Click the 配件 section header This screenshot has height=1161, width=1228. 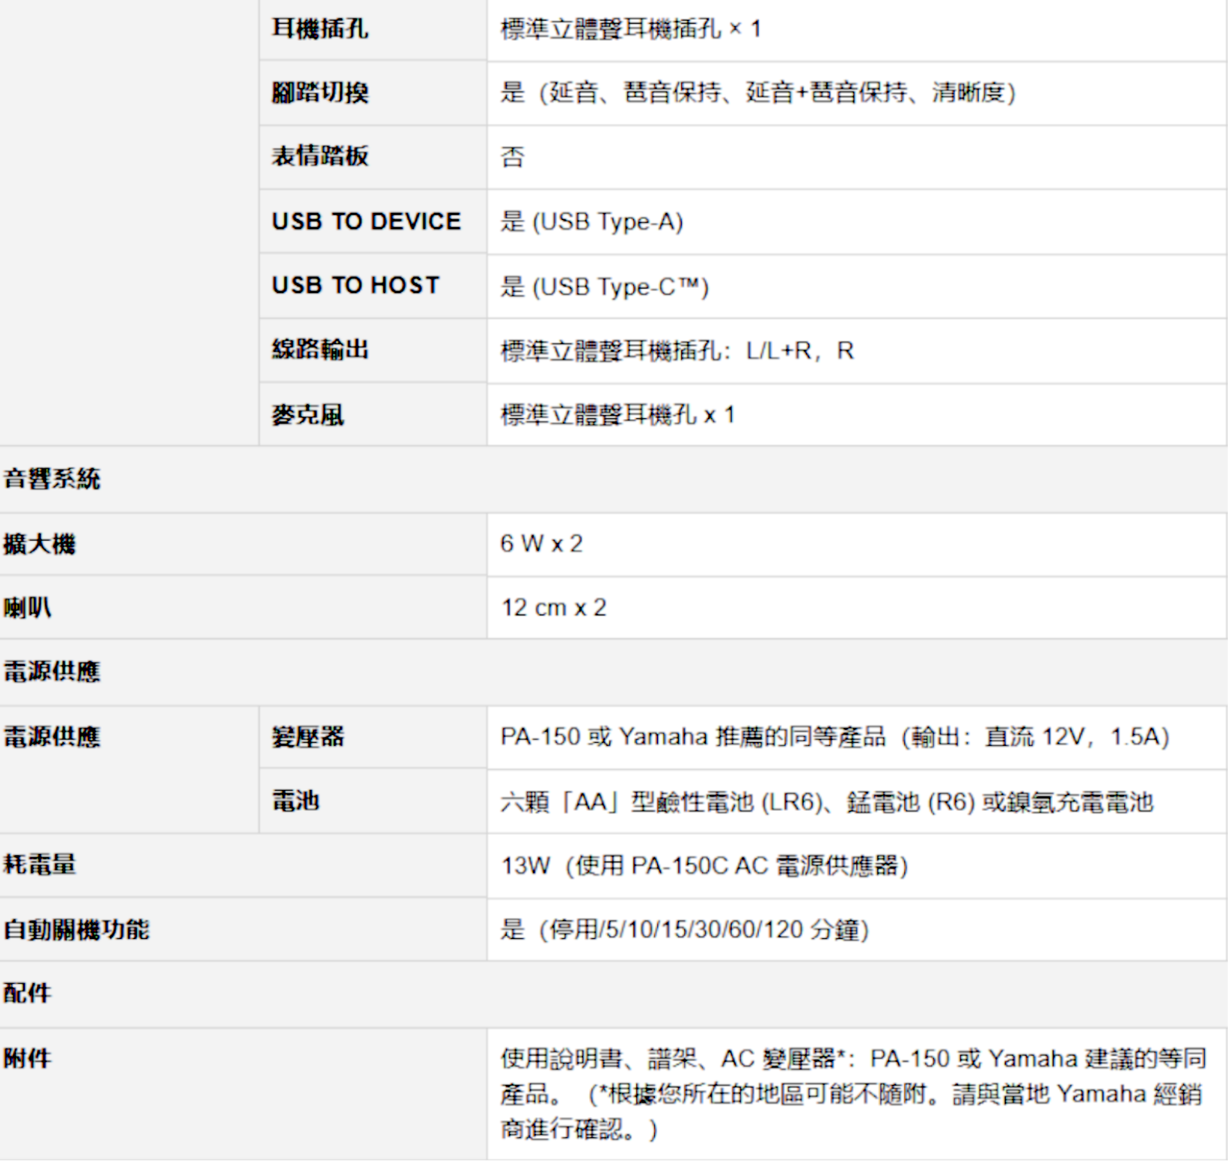[28, 993]
